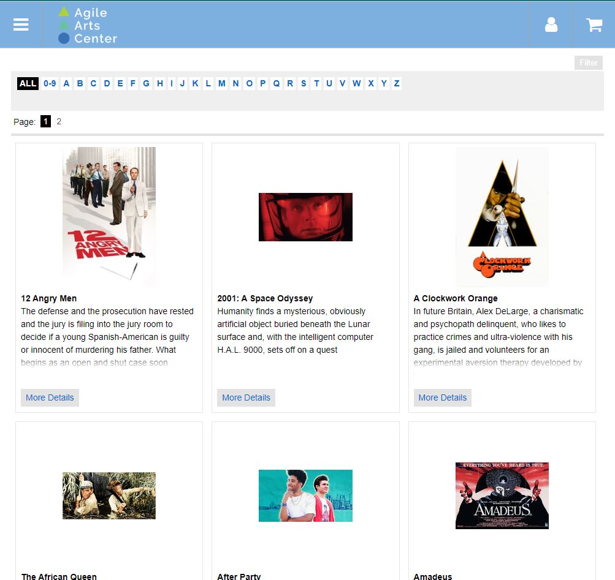
Task: Filter titles starting with I
Action: 172,83
